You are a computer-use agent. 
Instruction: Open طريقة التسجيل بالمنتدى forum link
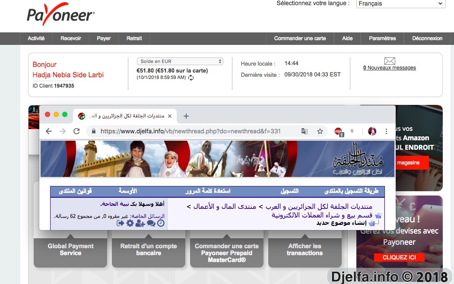(351, 191)
